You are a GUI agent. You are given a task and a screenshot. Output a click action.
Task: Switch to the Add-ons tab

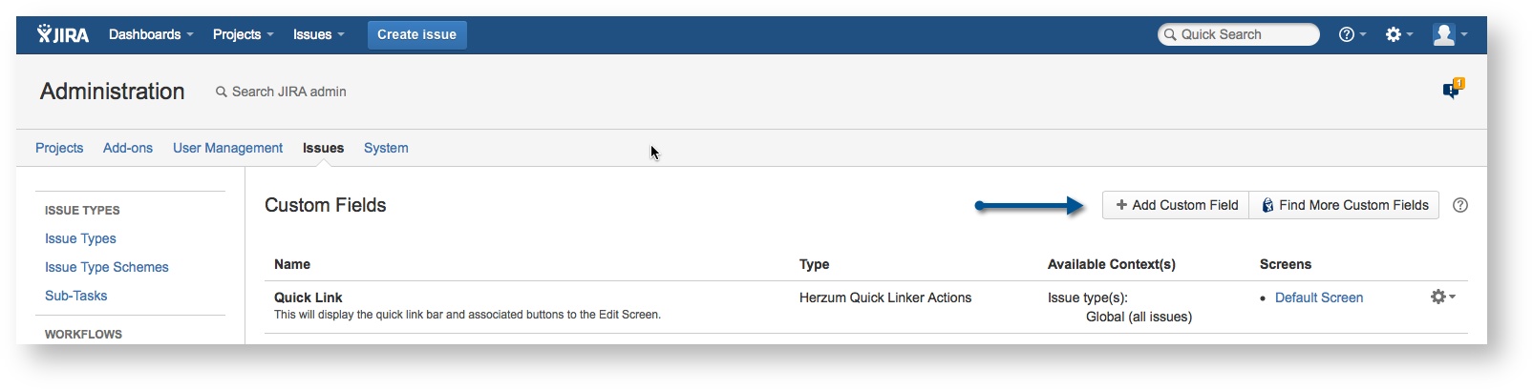(x=128, y=148)
